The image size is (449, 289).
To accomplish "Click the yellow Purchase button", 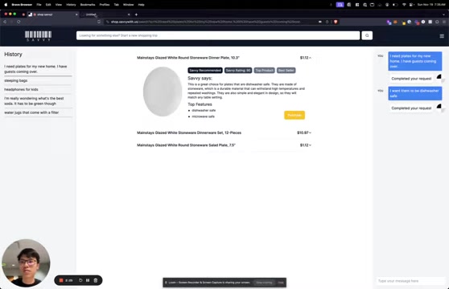I will click(295, 115).
